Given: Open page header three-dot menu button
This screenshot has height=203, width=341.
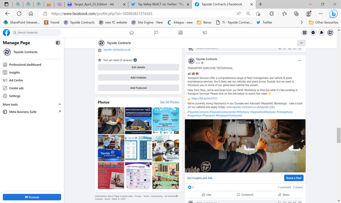Looking at the screenshot, I should (301, 43).
